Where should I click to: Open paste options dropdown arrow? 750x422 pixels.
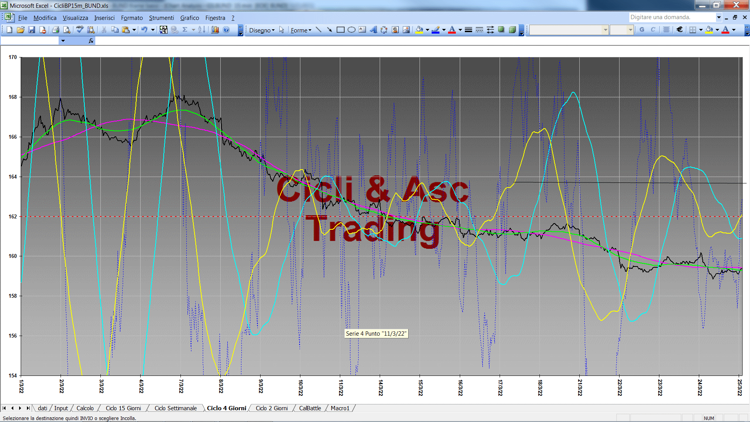(134, 30)
